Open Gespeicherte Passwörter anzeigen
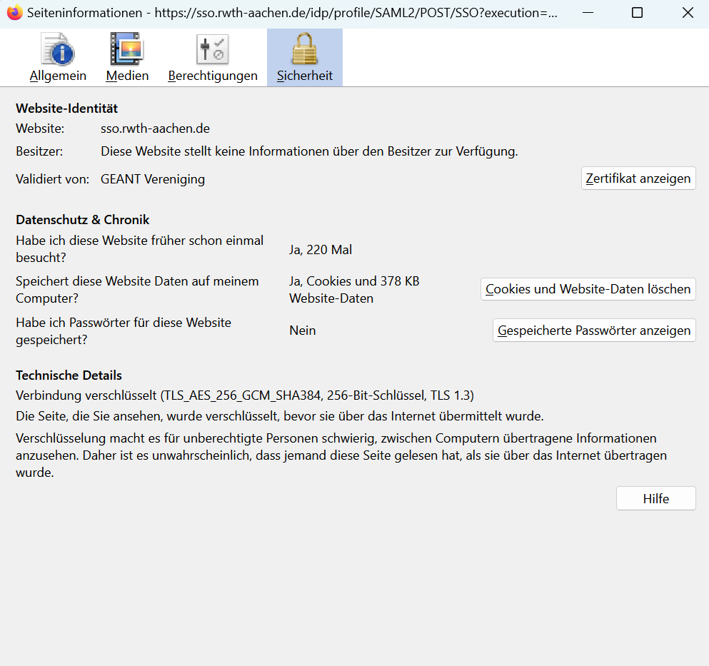 coord(593,331)
